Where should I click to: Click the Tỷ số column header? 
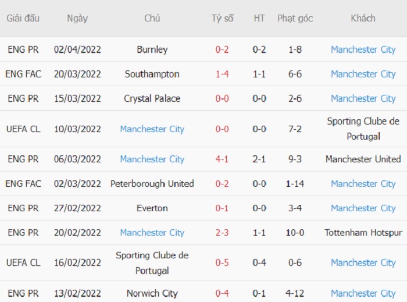222,18
